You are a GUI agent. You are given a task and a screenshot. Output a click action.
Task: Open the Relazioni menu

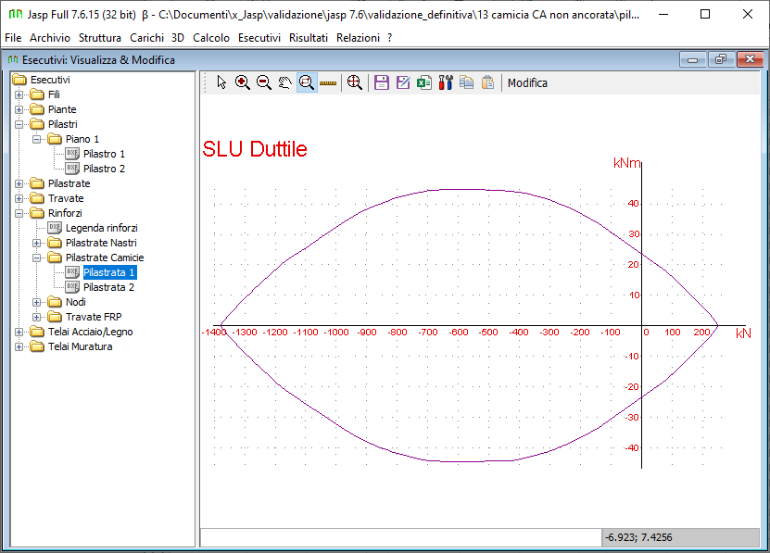click(358, 38)
